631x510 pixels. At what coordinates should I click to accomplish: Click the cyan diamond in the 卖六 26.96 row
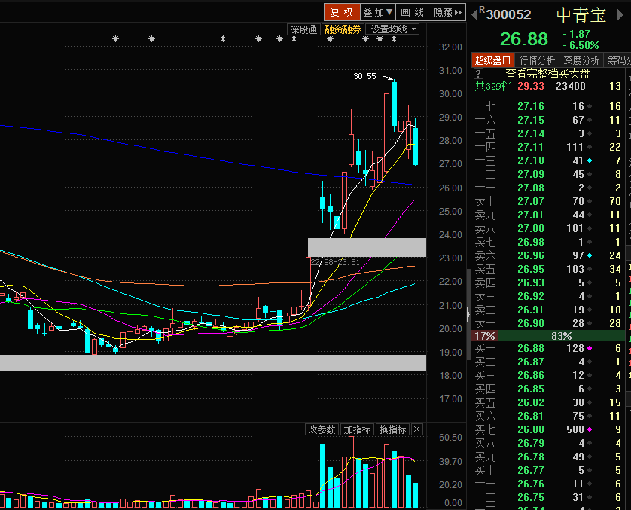point(590,255)
